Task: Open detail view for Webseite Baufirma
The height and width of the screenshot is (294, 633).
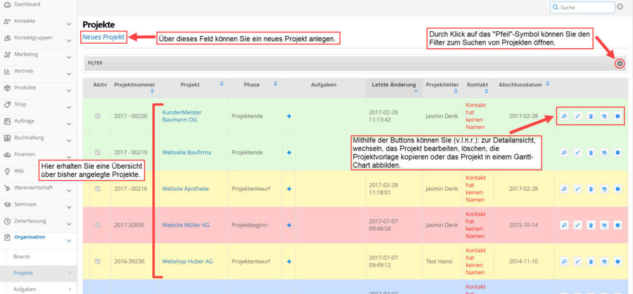Action: tap(564, 153)
